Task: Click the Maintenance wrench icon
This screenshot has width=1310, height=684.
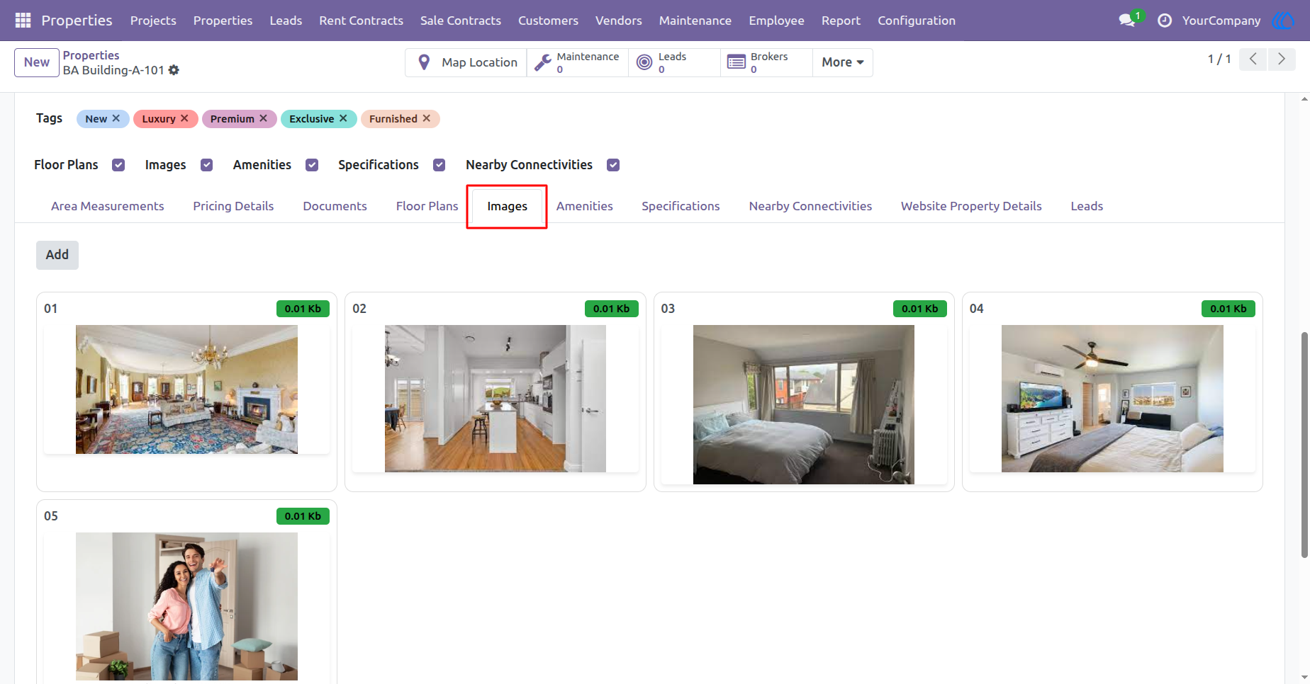Action: click(x=542, y=62)
